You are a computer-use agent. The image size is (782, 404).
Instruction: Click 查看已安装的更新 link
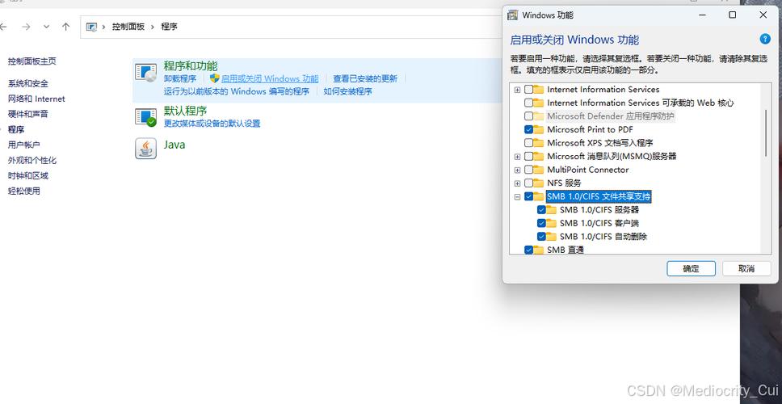(365, 79)
